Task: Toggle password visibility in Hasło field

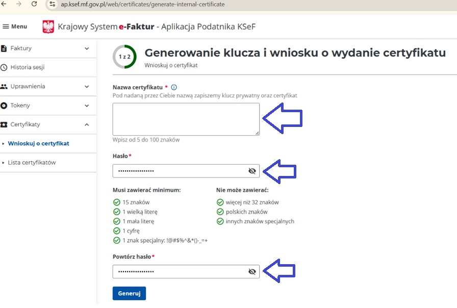Action: point(251,171)
